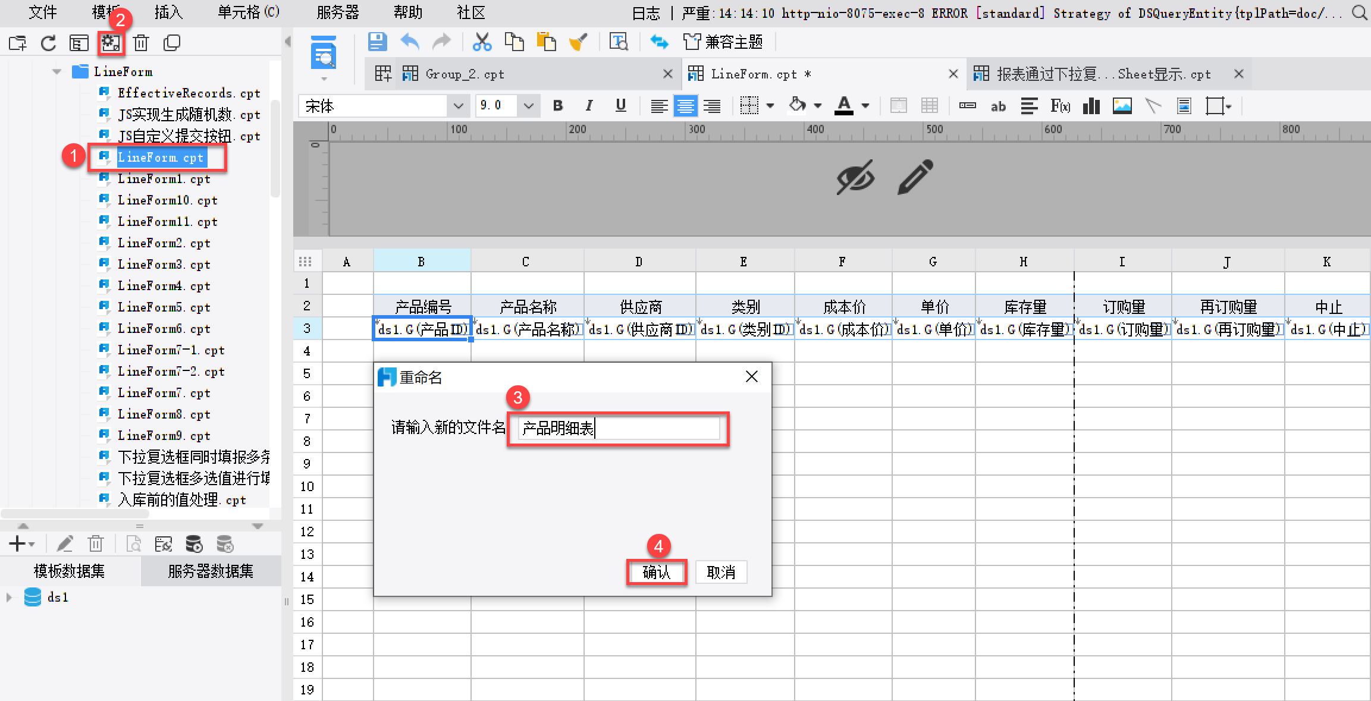Click the Insert image icon

pos(1122,106)
